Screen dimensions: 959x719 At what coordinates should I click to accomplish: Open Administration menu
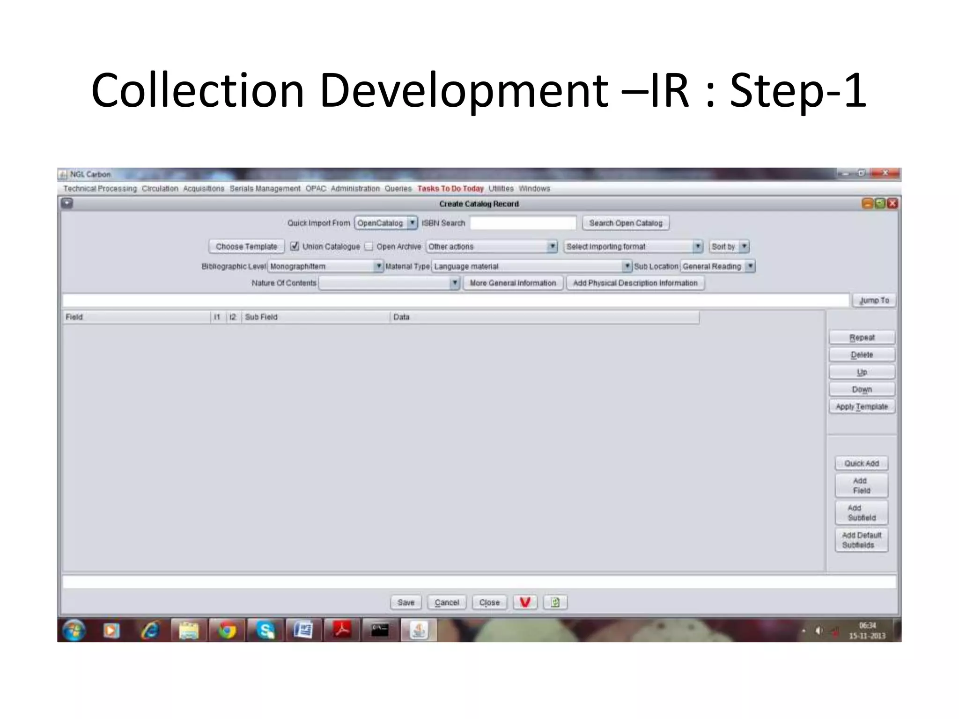tap(355, 188)
